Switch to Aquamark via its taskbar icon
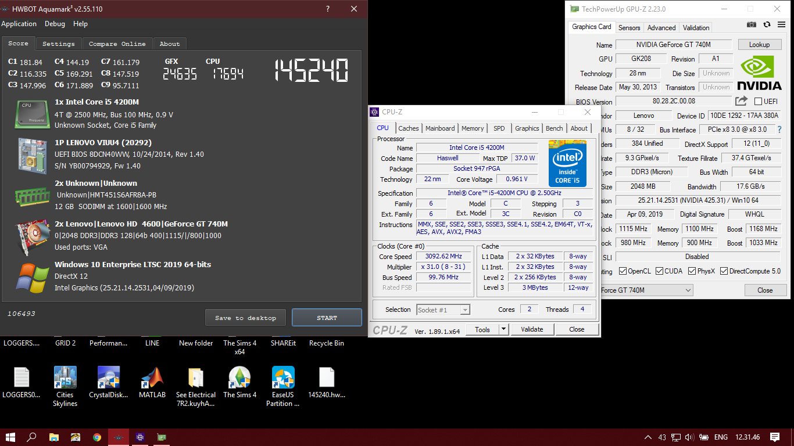The image size is (794, 446). click(x=118, y=437)
